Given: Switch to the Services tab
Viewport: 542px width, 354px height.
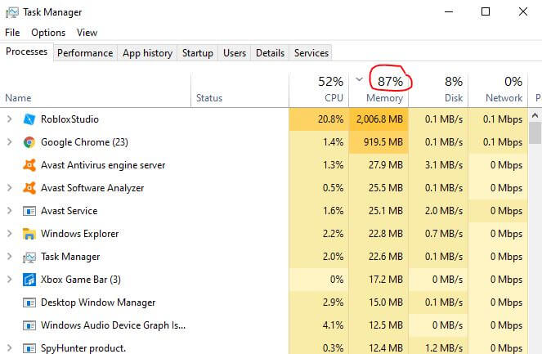Looking at the screenshot, I should 311,53.
